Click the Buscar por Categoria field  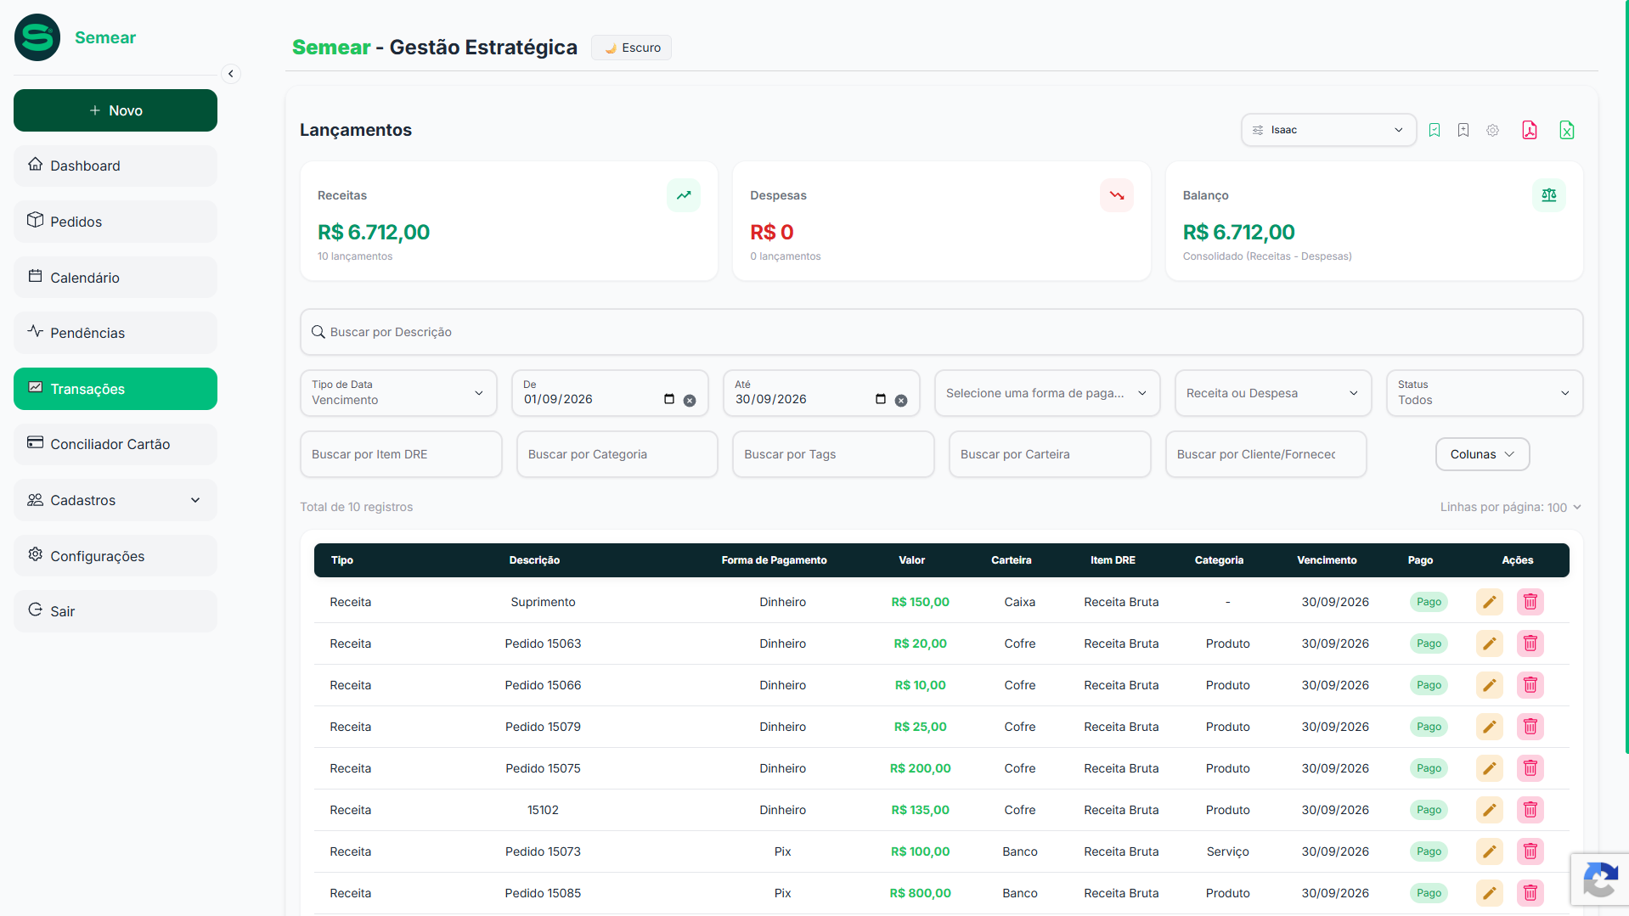[617, 454]
